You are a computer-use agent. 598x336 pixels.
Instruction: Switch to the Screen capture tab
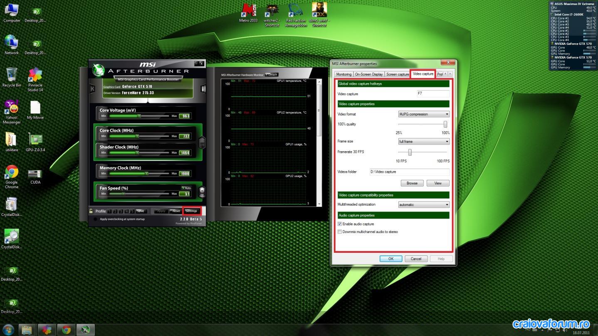398,74
